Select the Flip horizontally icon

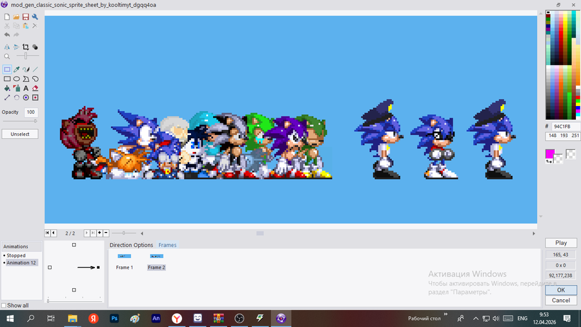7,47
